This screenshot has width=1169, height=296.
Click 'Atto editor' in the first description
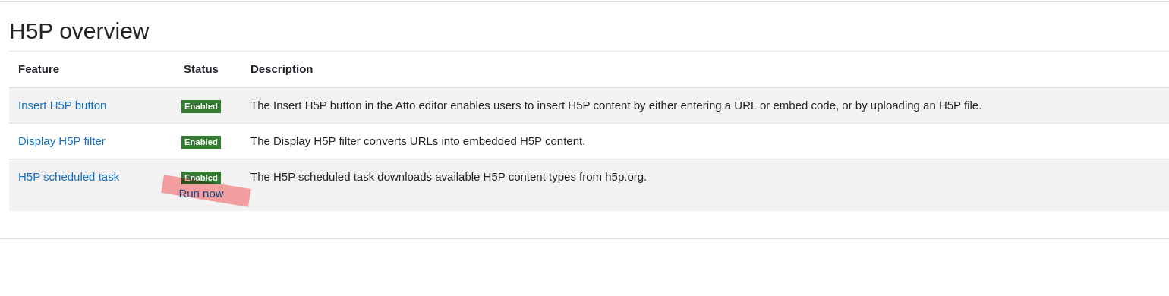point(421,105)
